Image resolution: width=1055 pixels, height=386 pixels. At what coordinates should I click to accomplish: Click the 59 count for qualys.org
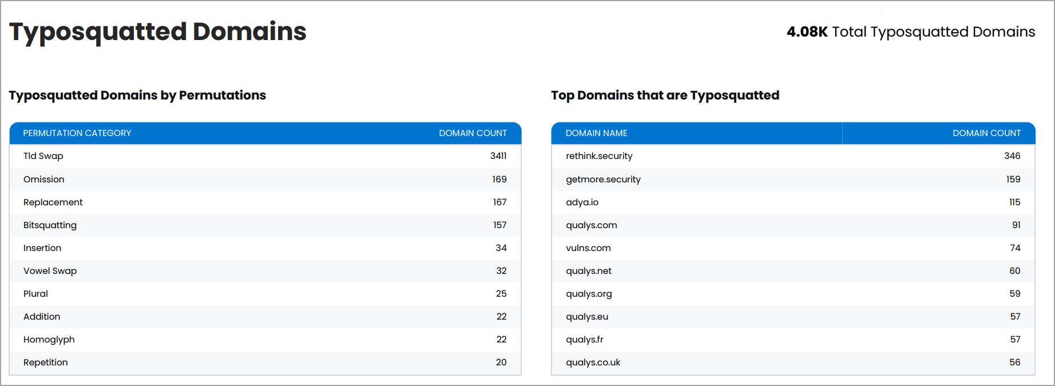click(x=1015, y=294)
